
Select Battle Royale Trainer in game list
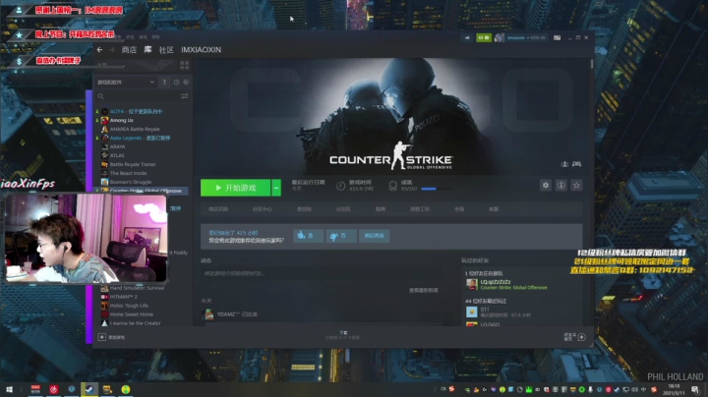pos(133,164)
